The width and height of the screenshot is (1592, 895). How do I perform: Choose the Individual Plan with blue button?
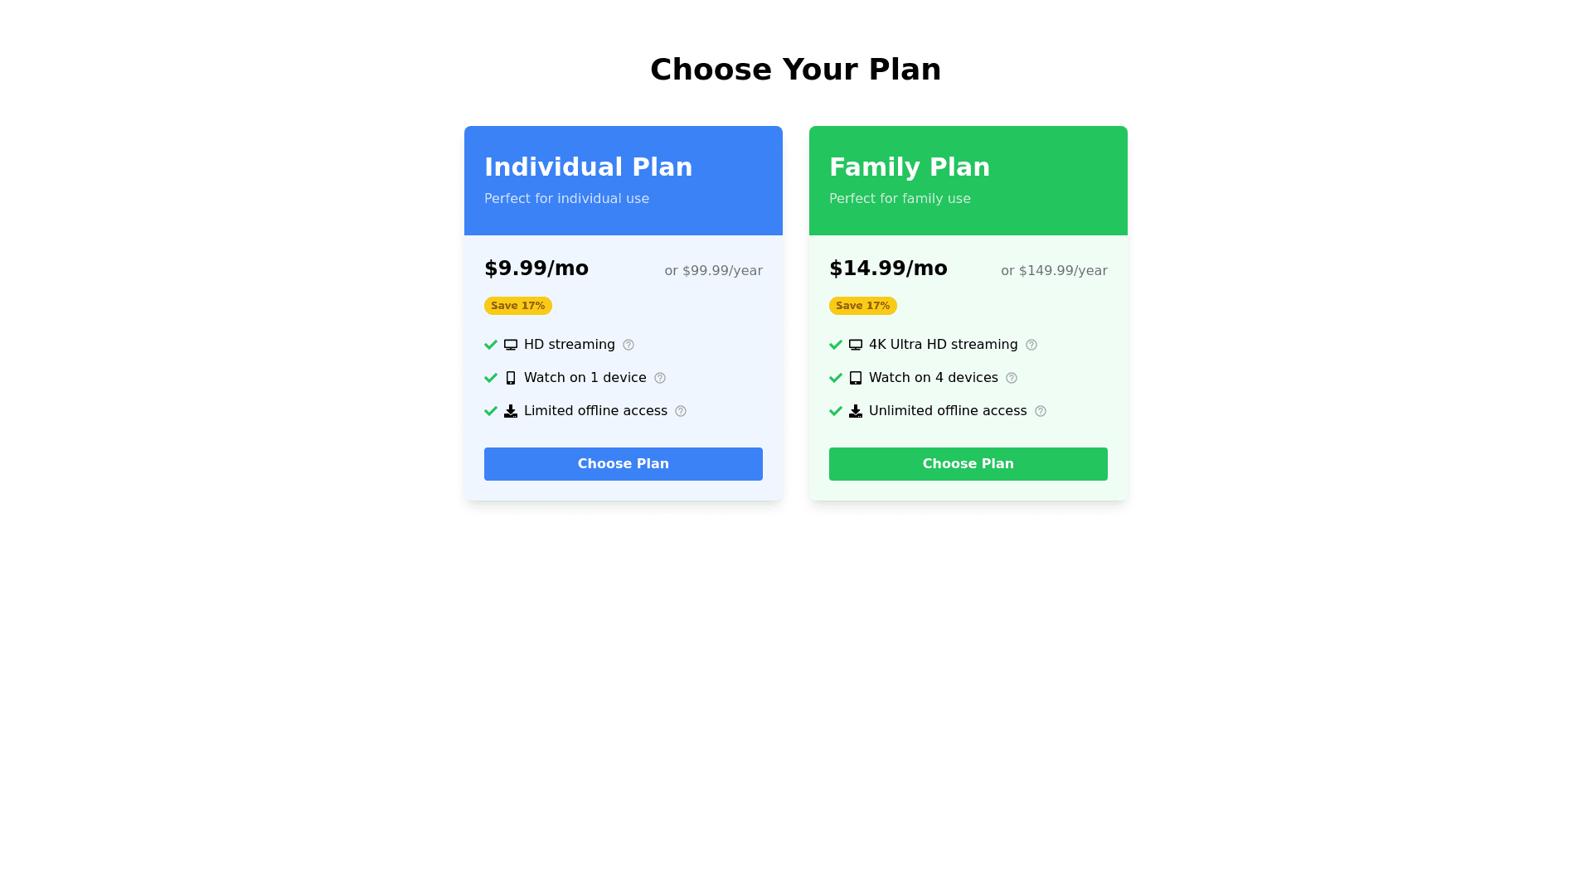(x=623, y=464)
